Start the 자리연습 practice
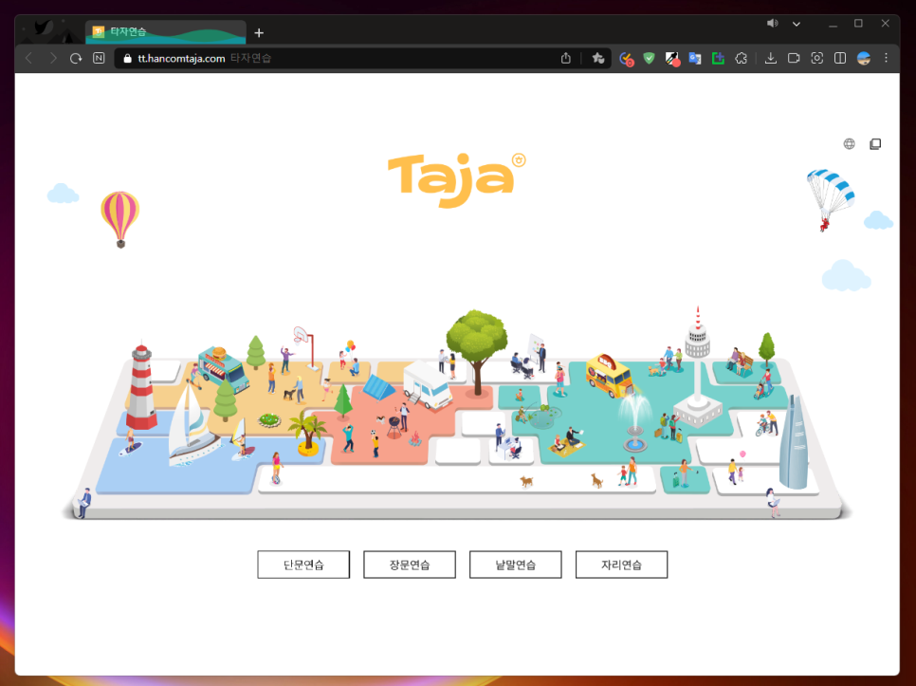Viewport: 916px width, 686px height. click(622, 565)
